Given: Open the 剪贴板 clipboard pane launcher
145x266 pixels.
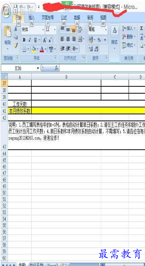Looking at the screenshot, I should (x=17, y=57).
